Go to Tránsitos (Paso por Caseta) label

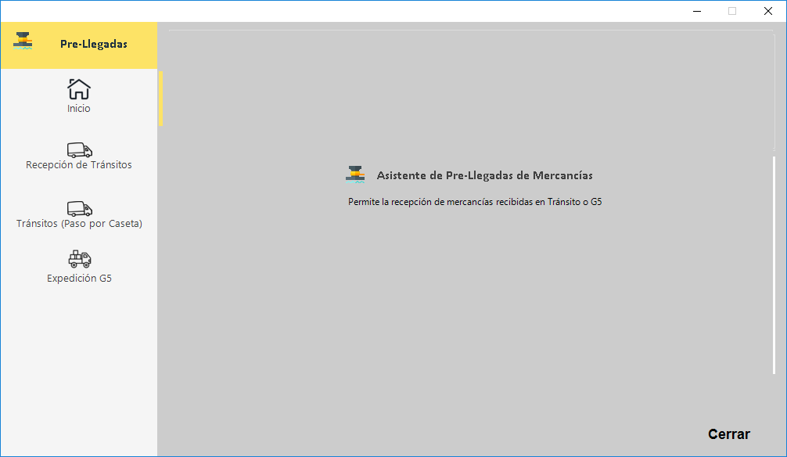pyautogui.click(x=79, y=224)
